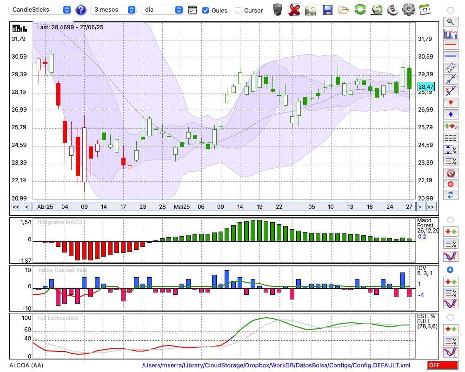Open the dia interval dropdown
Viewport: 465px width, 372px height.
[x=162, y=10]
